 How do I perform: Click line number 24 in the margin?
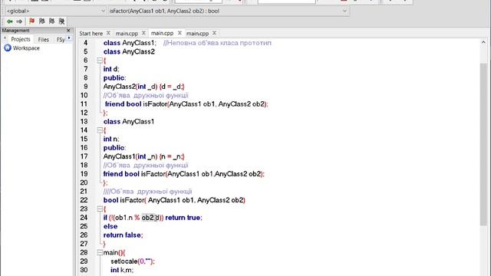click(x=84, y=218)
